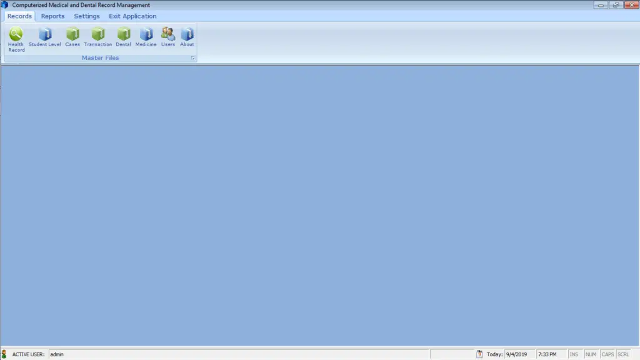Click the calendar icon in the status bar
This screenshot has height=360, width=640.
[479, 354]
